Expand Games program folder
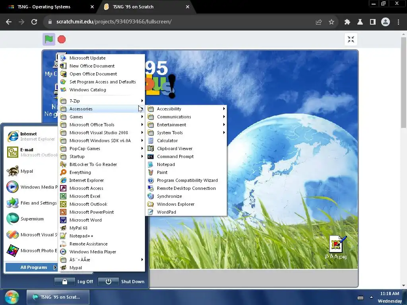Image resolution: width=407 pixels, height=305 pixels. [101, 117]
